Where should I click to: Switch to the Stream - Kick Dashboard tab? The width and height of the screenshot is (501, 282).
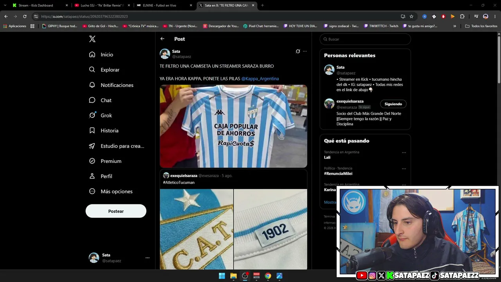[x=40, y=5]
